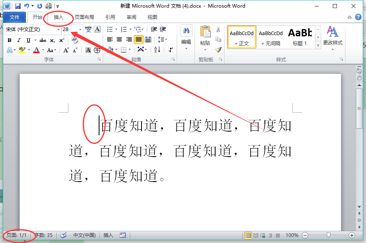Screen dimensions: 366x243
Task: Open the font color picker arrow
Action: click(43, 50)
